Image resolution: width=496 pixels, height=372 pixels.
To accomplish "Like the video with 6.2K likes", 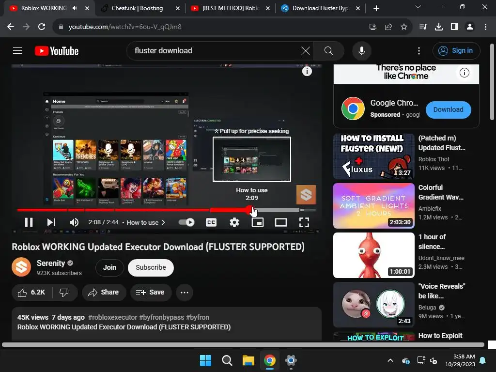I will pos(31,292).
